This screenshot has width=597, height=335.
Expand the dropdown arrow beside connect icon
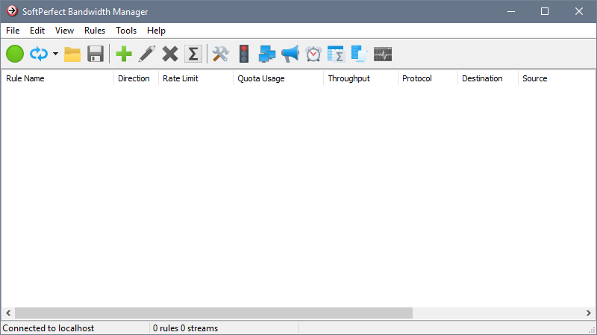[55, 54]
